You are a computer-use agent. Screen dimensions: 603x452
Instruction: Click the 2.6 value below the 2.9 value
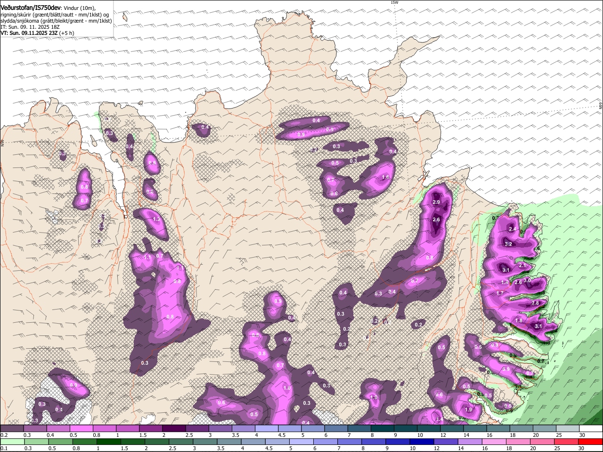click(x=436, y=219)
